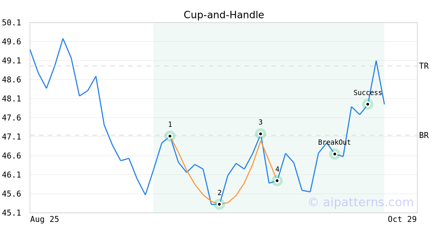Screen dimensions: 447x235
Task: Click the pattern point 1 marker
Action: (170, 136)
